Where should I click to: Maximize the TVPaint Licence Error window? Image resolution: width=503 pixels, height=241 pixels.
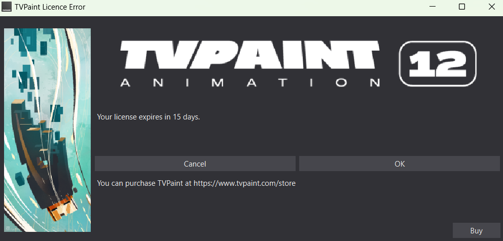pyautogui.click(x=461, y=7)
